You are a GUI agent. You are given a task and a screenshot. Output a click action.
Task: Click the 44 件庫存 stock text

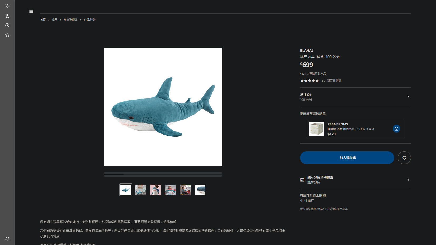pos(307,201)
